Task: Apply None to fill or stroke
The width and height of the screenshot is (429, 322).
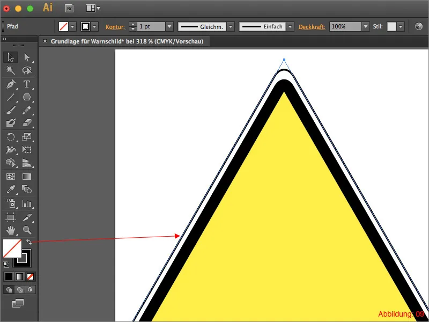Action: pos(30,277)
